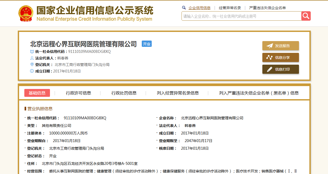Click the pencil icon on 信息打印

[x=269, y=69]
